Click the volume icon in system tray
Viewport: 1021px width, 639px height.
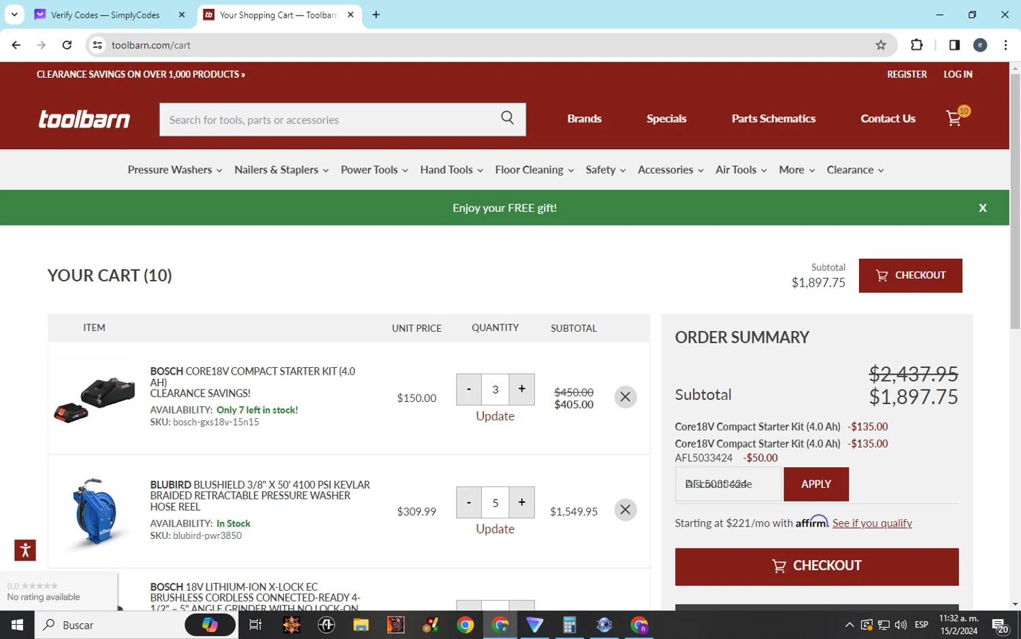click(901, 625)
